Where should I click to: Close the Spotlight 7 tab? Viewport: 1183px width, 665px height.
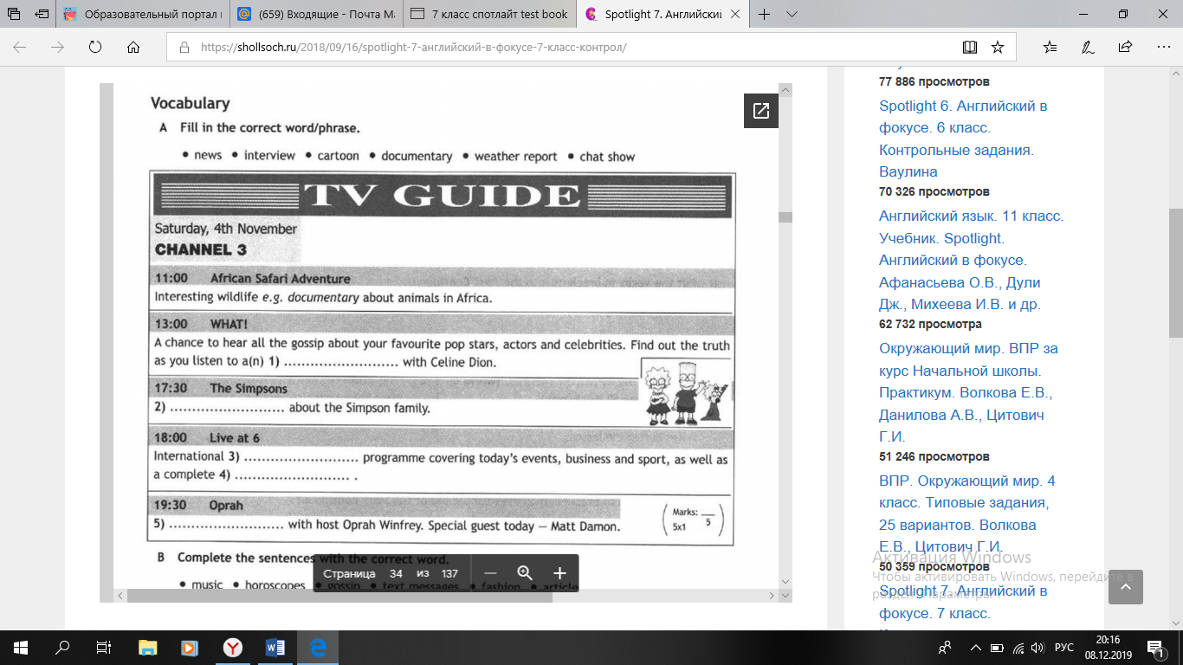click(x=736, y=14)
